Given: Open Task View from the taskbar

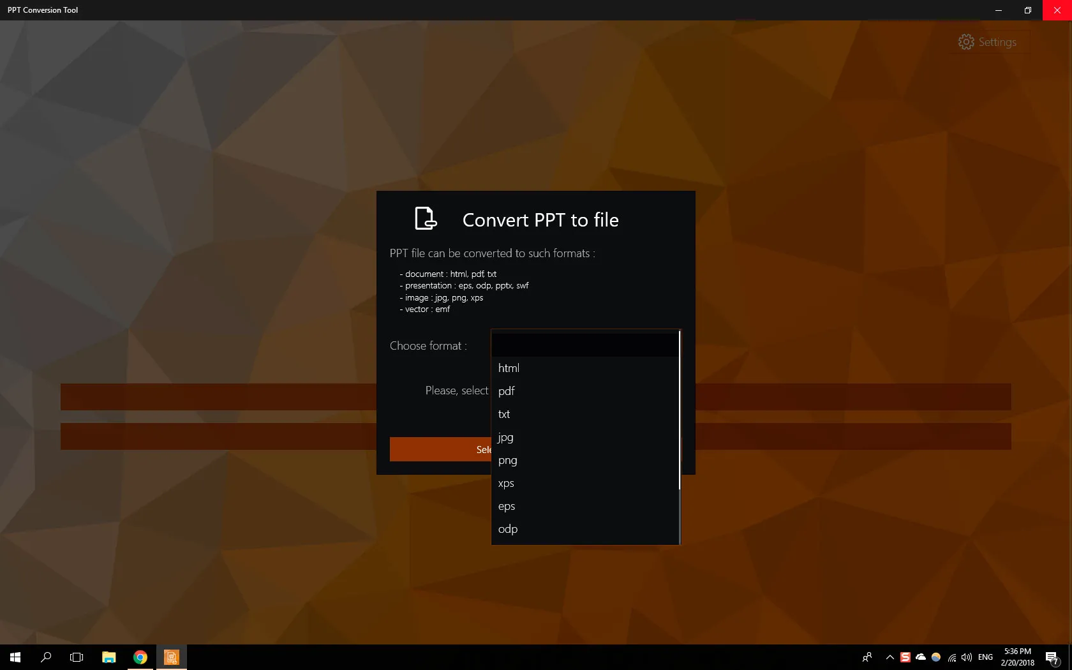Looking at the screenshot, I should pyautogui.click(x=76, y=657).
